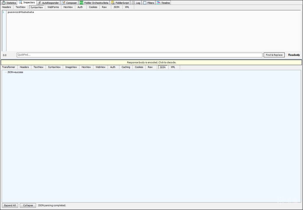Open the FiddlerScript tab

[x=120, y=3]
